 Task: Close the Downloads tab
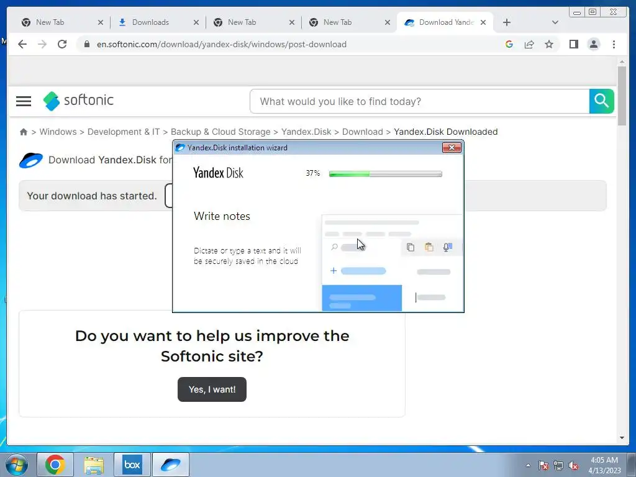pyautogui.click(x=196, y=22)
